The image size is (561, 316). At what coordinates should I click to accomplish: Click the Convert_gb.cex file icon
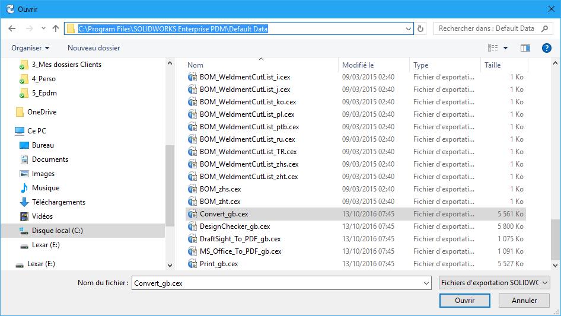pyautogui.click(x=192, y=214)
